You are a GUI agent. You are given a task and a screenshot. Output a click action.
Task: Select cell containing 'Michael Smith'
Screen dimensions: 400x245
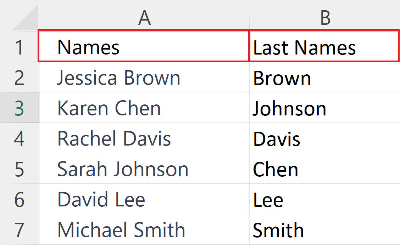click(144, 229)
